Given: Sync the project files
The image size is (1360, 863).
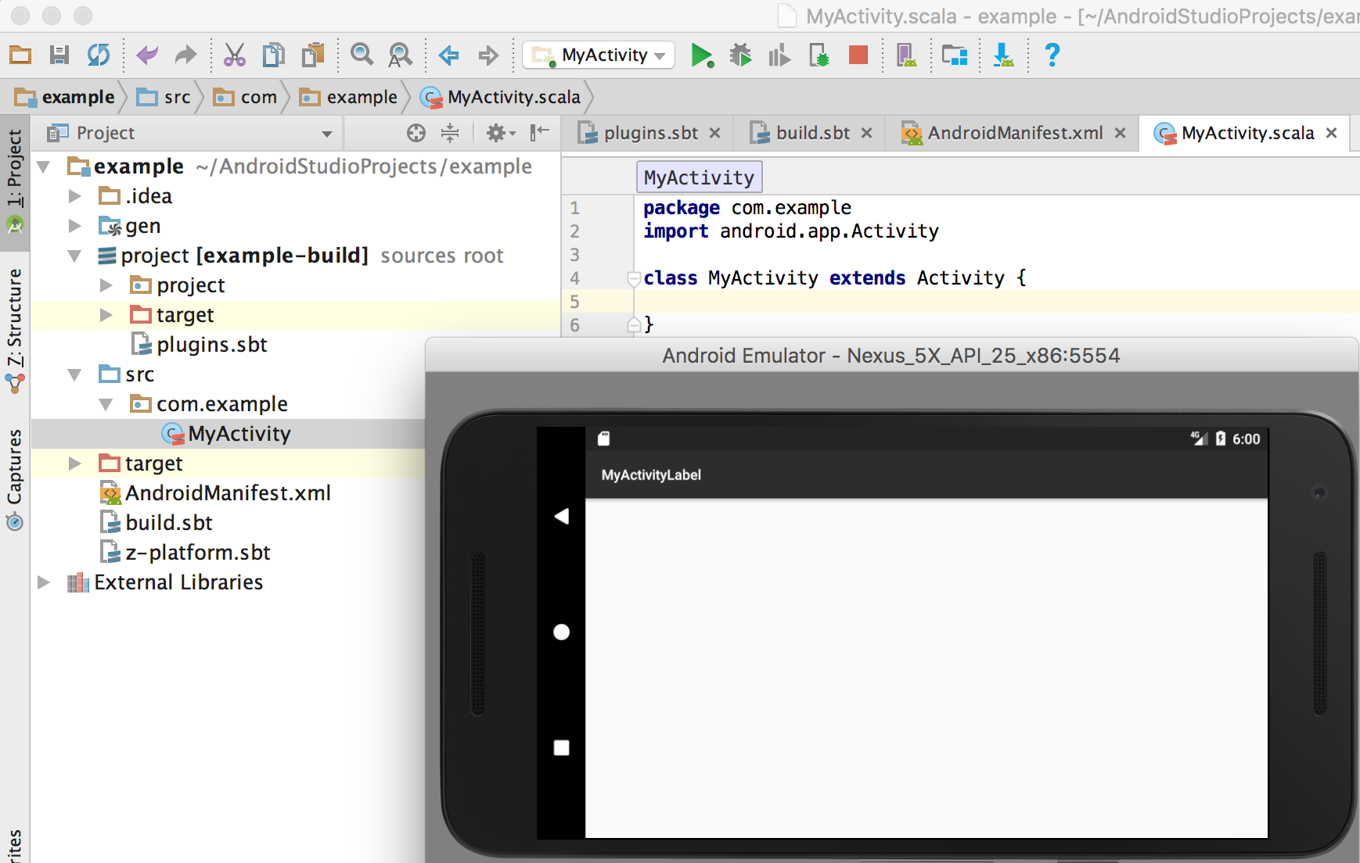Looking at the screenshot, I should coord(98,55).
